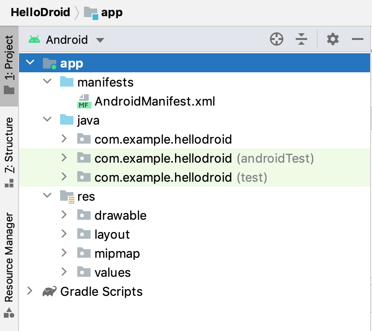Select the drawable label
Viewport: 372px width, 331px height.
click(121, 215)
